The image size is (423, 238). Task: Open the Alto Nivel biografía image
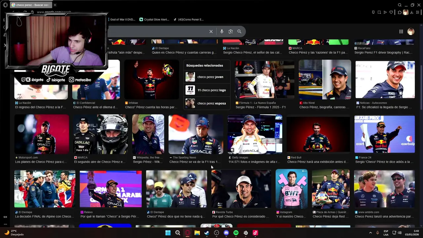click(325, 80)
